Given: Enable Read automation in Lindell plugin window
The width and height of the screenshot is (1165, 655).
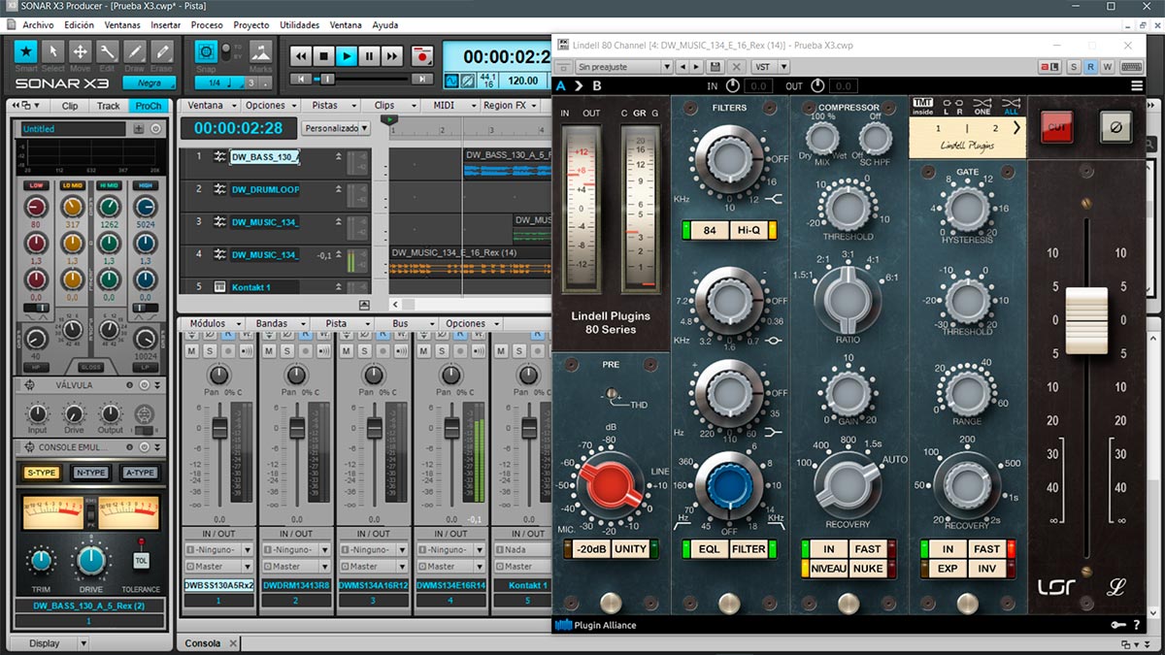Looking at the screenshot, I should tap(1090, 67).
